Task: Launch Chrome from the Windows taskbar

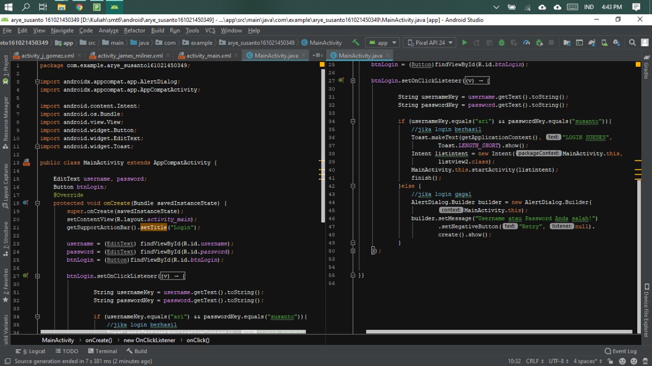Action: click(x=80, y=7)
